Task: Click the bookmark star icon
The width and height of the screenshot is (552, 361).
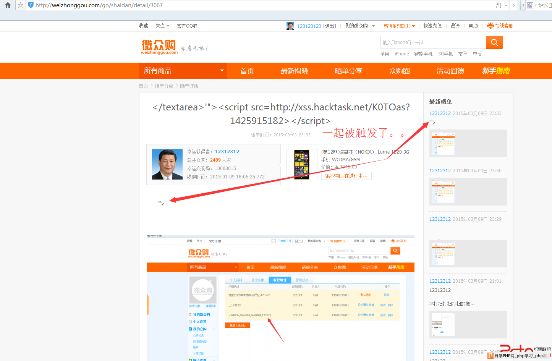Action: tap(21, 5)
